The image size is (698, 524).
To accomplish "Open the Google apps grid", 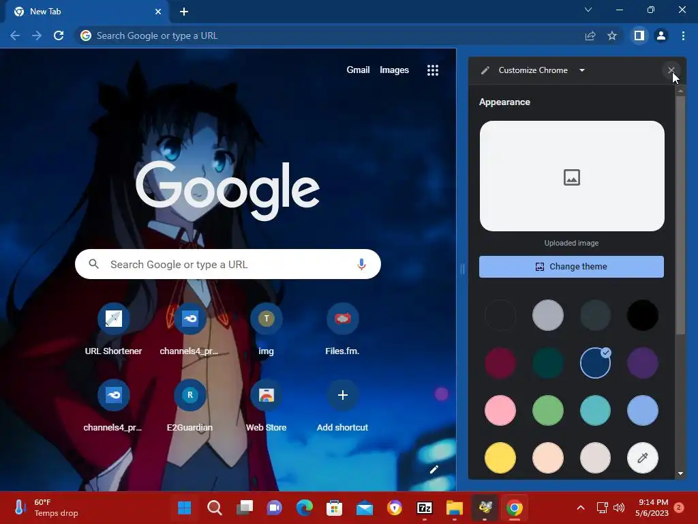I will point(433,70).
